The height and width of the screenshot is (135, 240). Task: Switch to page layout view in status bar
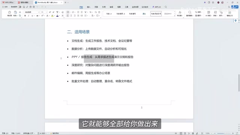[181, 133]
